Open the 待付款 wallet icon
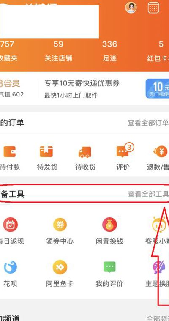This screenshot has width=169, height=321. [x=9, y=152]
